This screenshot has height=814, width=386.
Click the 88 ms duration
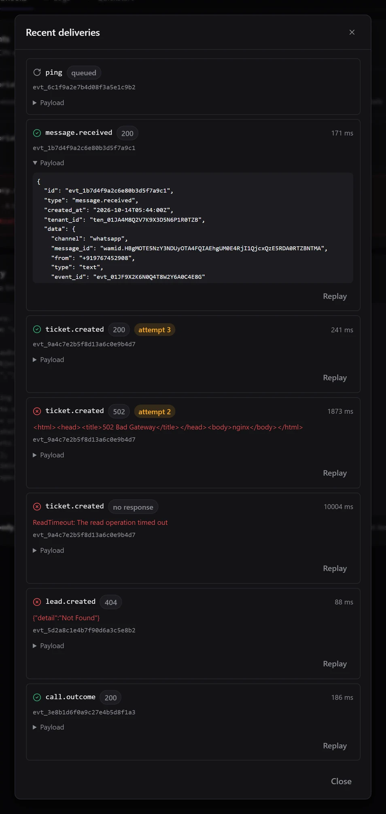coord(344,602)
